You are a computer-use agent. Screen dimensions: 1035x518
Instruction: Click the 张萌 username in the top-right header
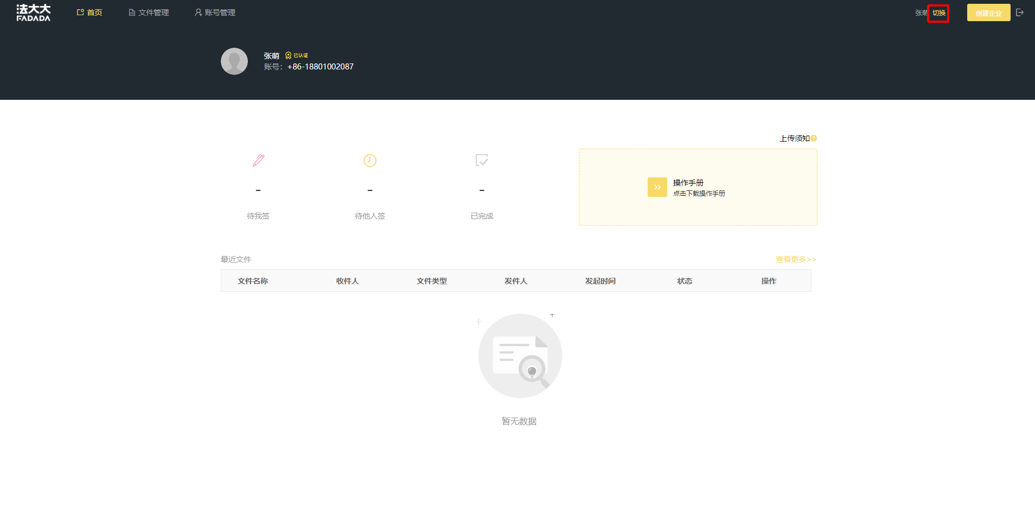coord(921,13)
